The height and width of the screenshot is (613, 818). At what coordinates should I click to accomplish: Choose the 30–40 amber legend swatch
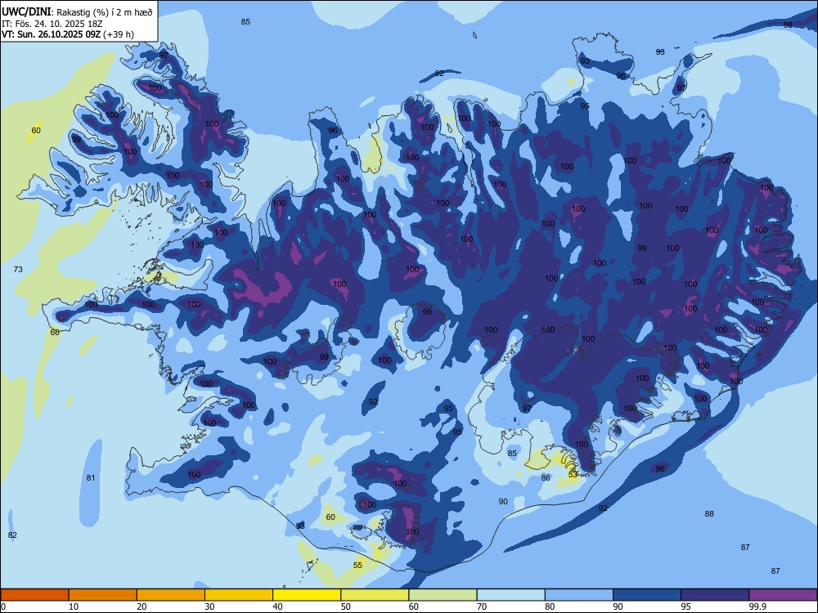click(x=239, y=595)
